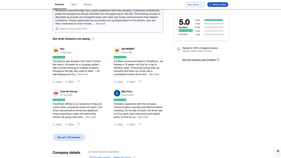281x158 pixels.
Task: Click info icon beside 'See what reviewers are saying'
Action: click(x=92, y=39)
